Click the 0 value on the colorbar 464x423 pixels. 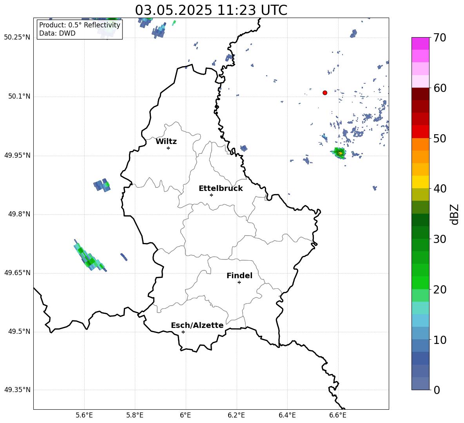point(437,390)
